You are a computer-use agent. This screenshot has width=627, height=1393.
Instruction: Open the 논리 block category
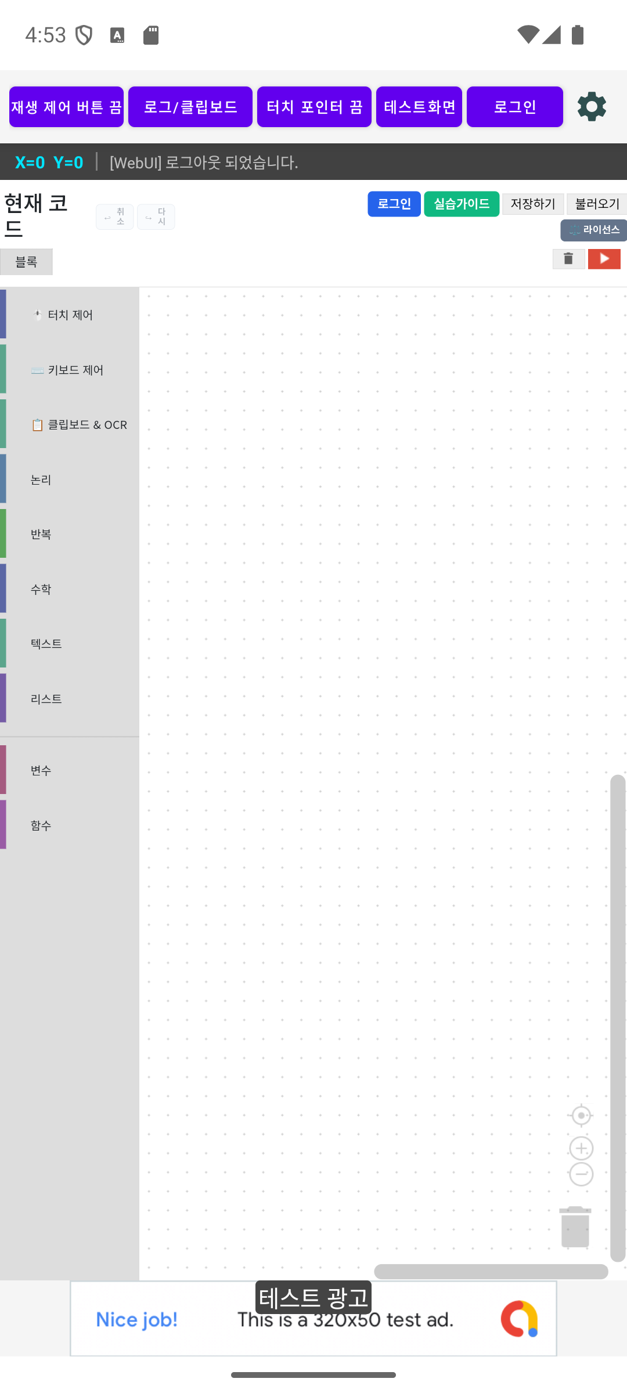click(70, 479)
